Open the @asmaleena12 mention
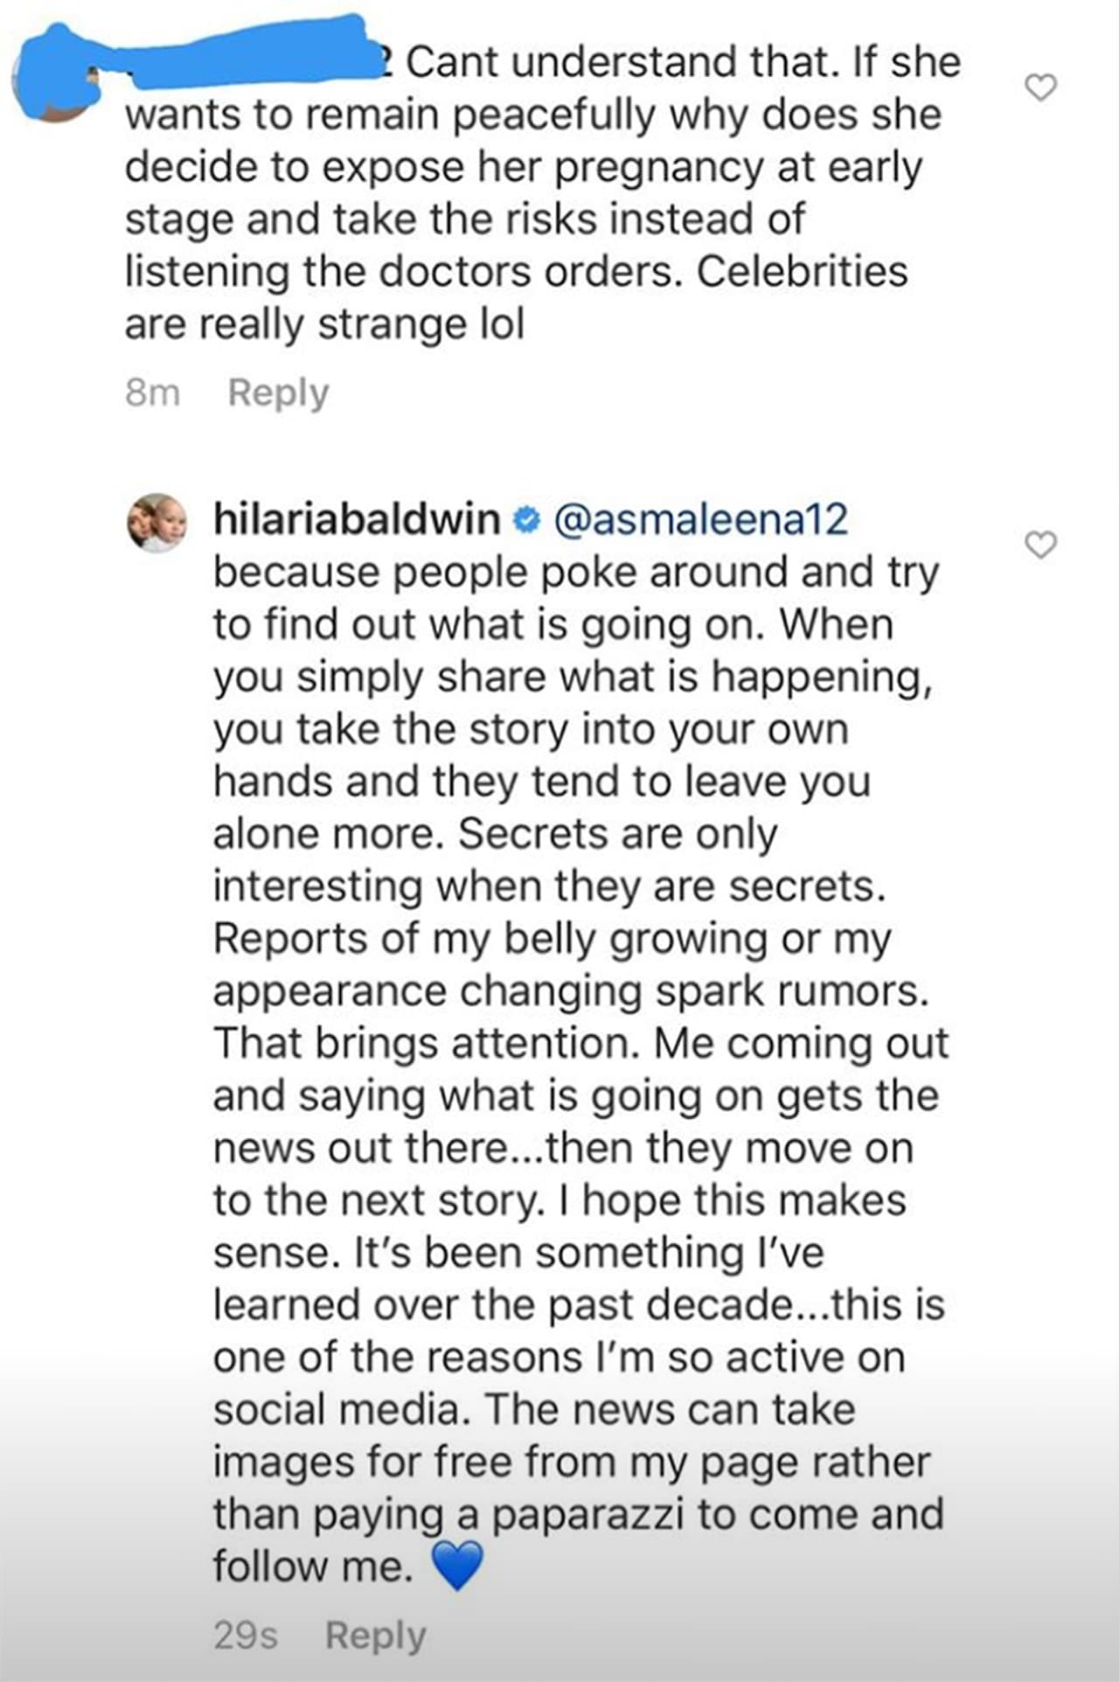Image resolution: width=1119 pixels, height=1682 pixels. pos(701,520)
